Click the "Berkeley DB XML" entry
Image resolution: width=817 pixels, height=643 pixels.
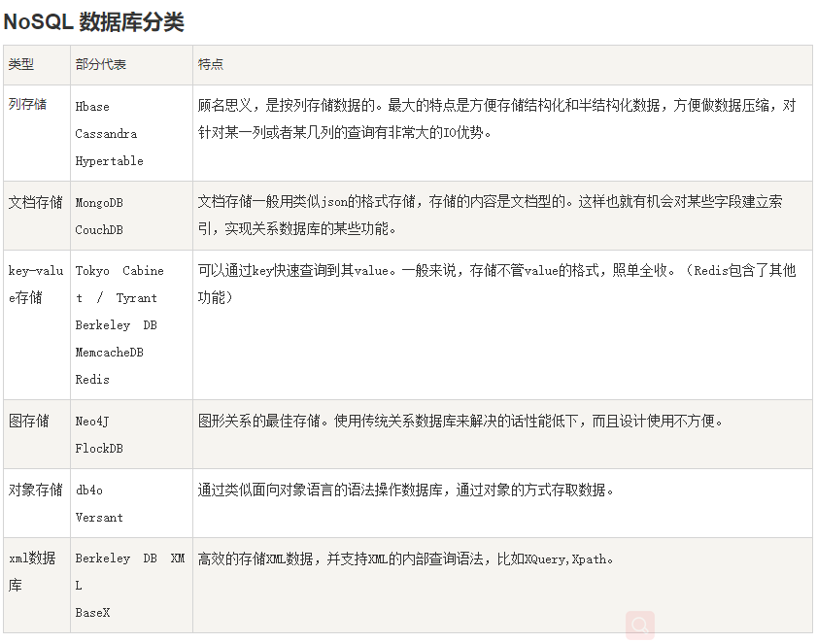[130, 572]
